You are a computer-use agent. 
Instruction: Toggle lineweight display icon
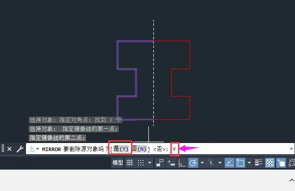tap(259, 163)
